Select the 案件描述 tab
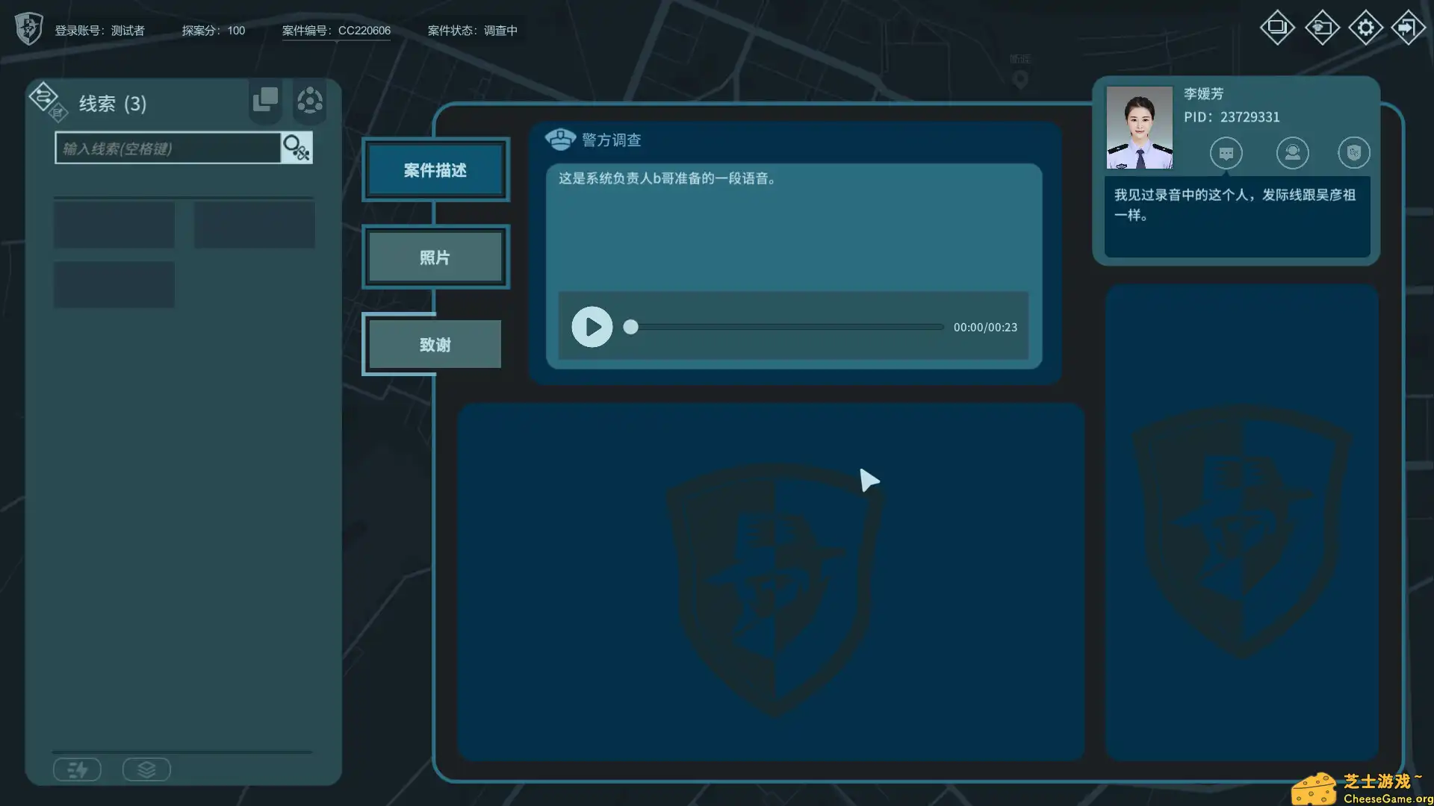 434,169
